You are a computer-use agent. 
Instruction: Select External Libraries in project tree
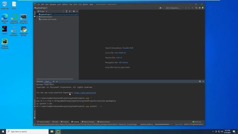click(x=45, y=17)
